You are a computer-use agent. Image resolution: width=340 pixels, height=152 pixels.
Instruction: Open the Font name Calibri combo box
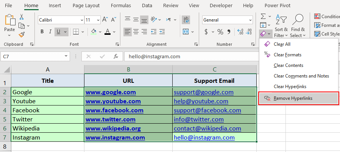point(61,20)
